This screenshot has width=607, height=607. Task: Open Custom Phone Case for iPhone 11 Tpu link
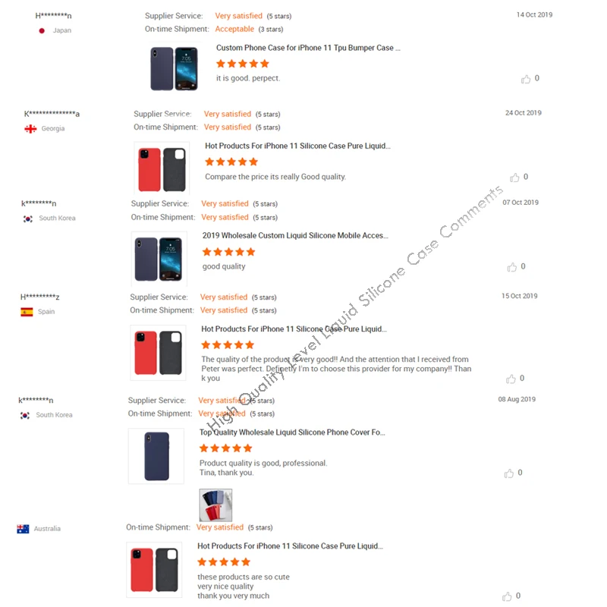[x=308, y=48]
